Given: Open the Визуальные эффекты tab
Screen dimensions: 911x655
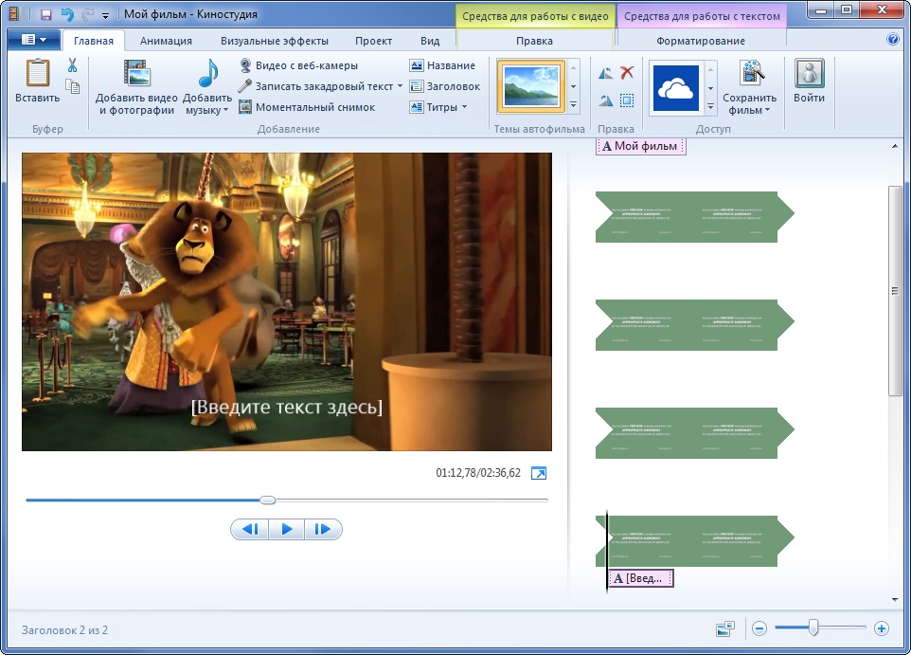Looking at the screenshot, I should pyautogui.click(x=274, y=41).
